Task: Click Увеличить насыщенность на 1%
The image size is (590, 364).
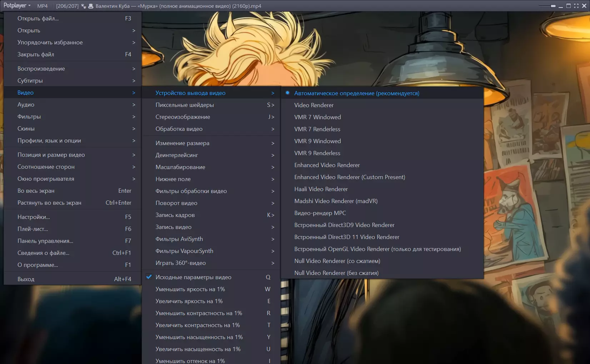Action: [x=211, y=349]
